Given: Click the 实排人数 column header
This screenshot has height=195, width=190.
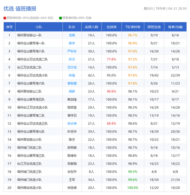Looking at the screenshot, I should [x=91, y=27].
